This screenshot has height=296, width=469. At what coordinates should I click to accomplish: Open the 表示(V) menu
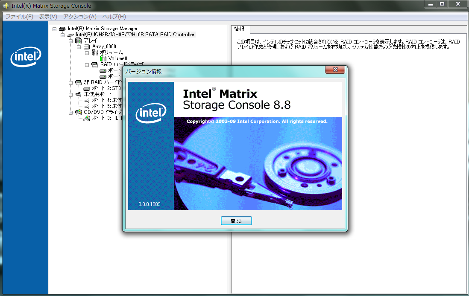click(48, 17)
